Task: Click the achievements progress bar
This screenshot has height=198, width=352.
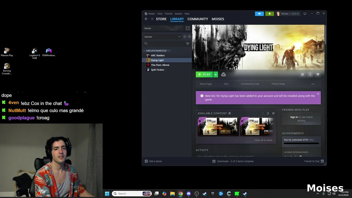Action: 301,143
